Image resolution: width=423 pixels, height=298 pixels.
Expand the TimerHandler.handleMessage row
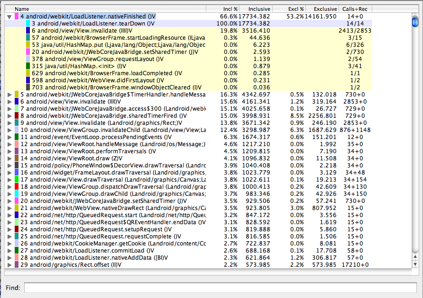[10, 95]
